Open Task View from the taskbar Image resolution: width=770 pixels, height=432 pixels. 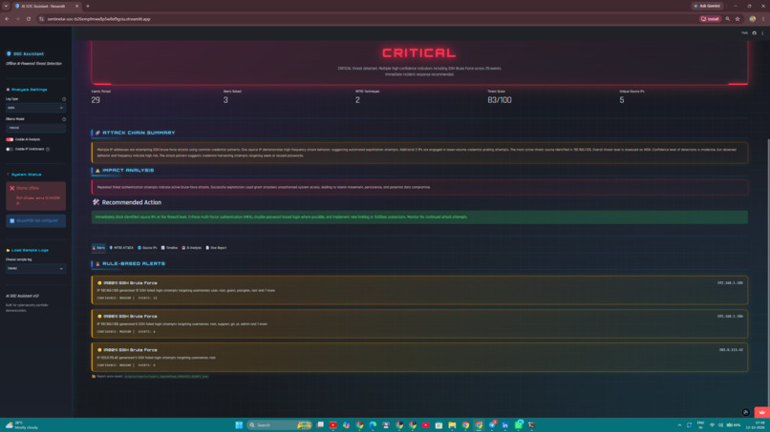pyautogui.click(x=320, y=425)
